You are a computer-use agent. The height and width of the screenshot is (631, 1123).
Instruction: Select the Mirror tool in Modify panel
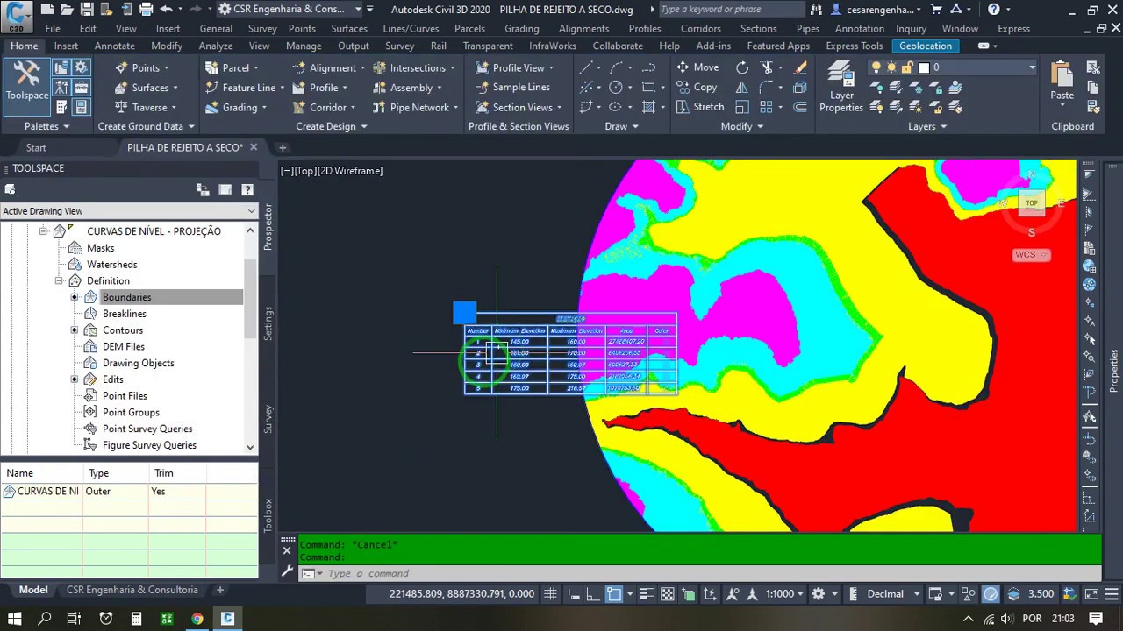[742, 88]
